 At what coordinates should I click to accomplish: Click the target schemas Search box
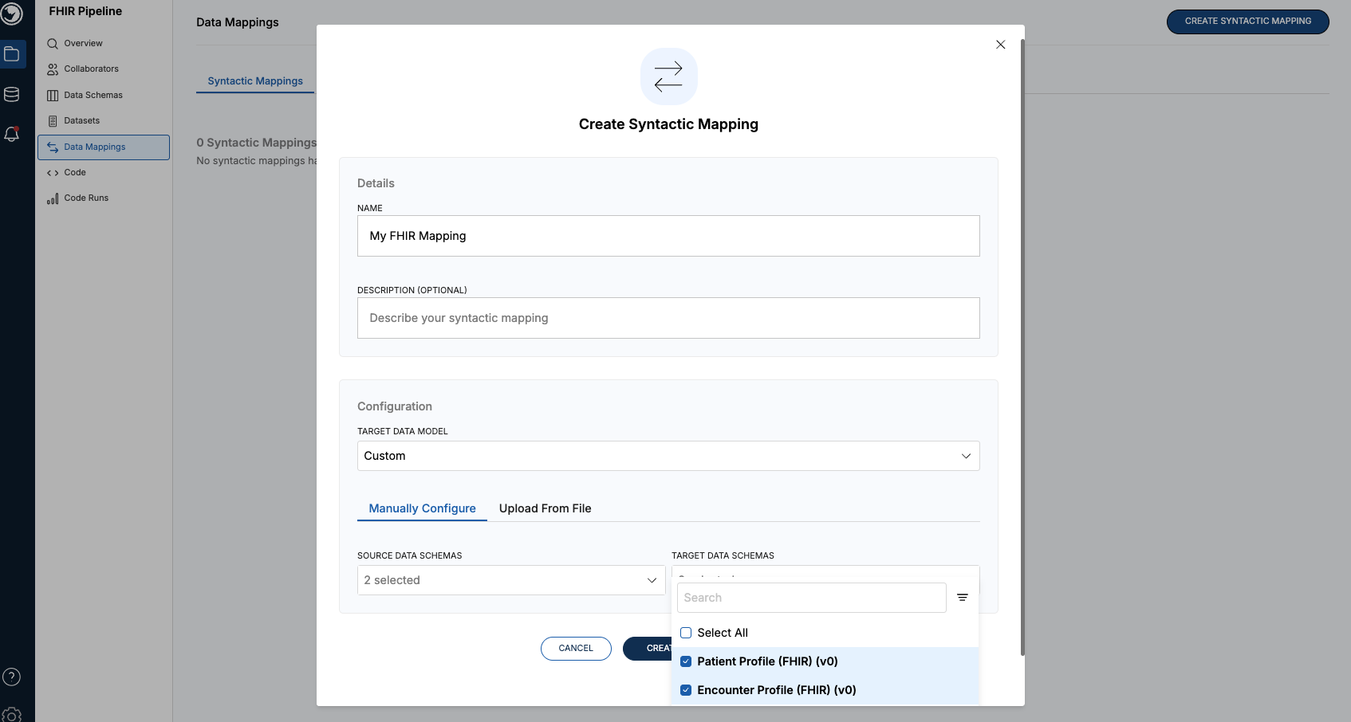812,598
